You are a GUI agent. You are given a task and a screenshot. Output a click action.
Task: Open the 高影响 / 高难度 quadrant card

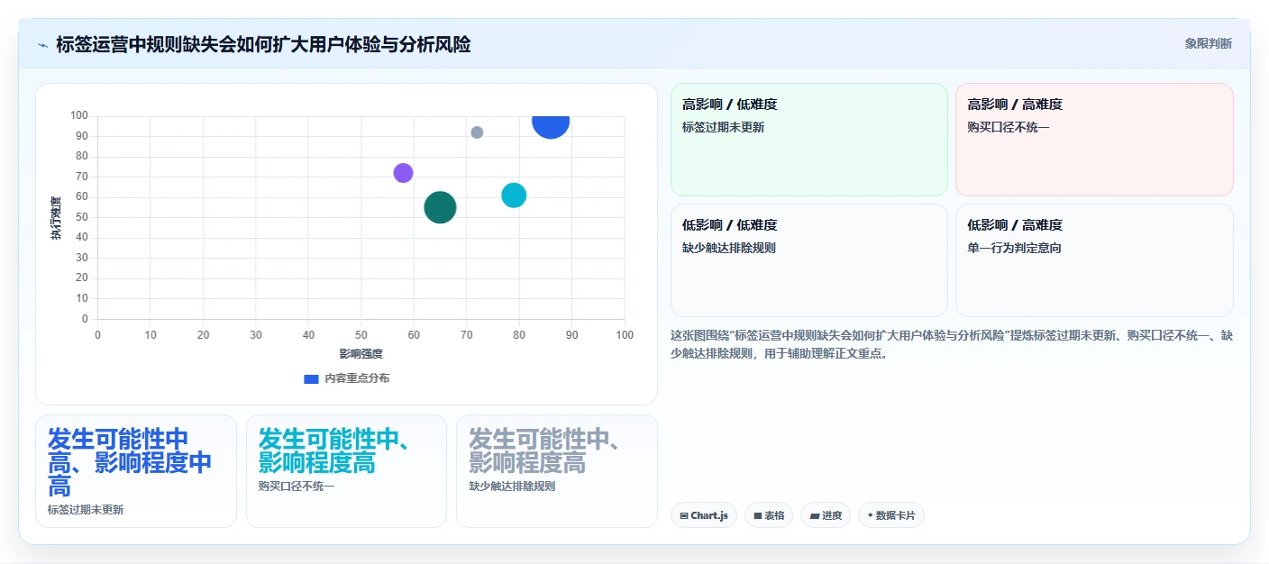1094,140
